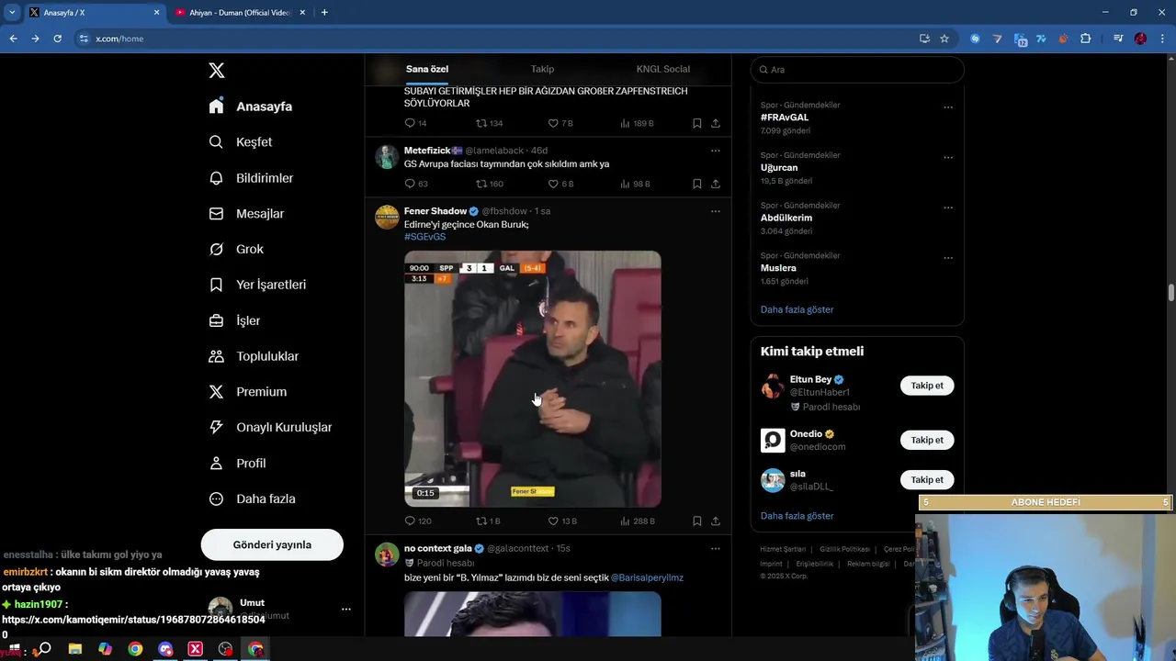
Task: Open more options for Abdülkerim trend
Action: [948, 207]
